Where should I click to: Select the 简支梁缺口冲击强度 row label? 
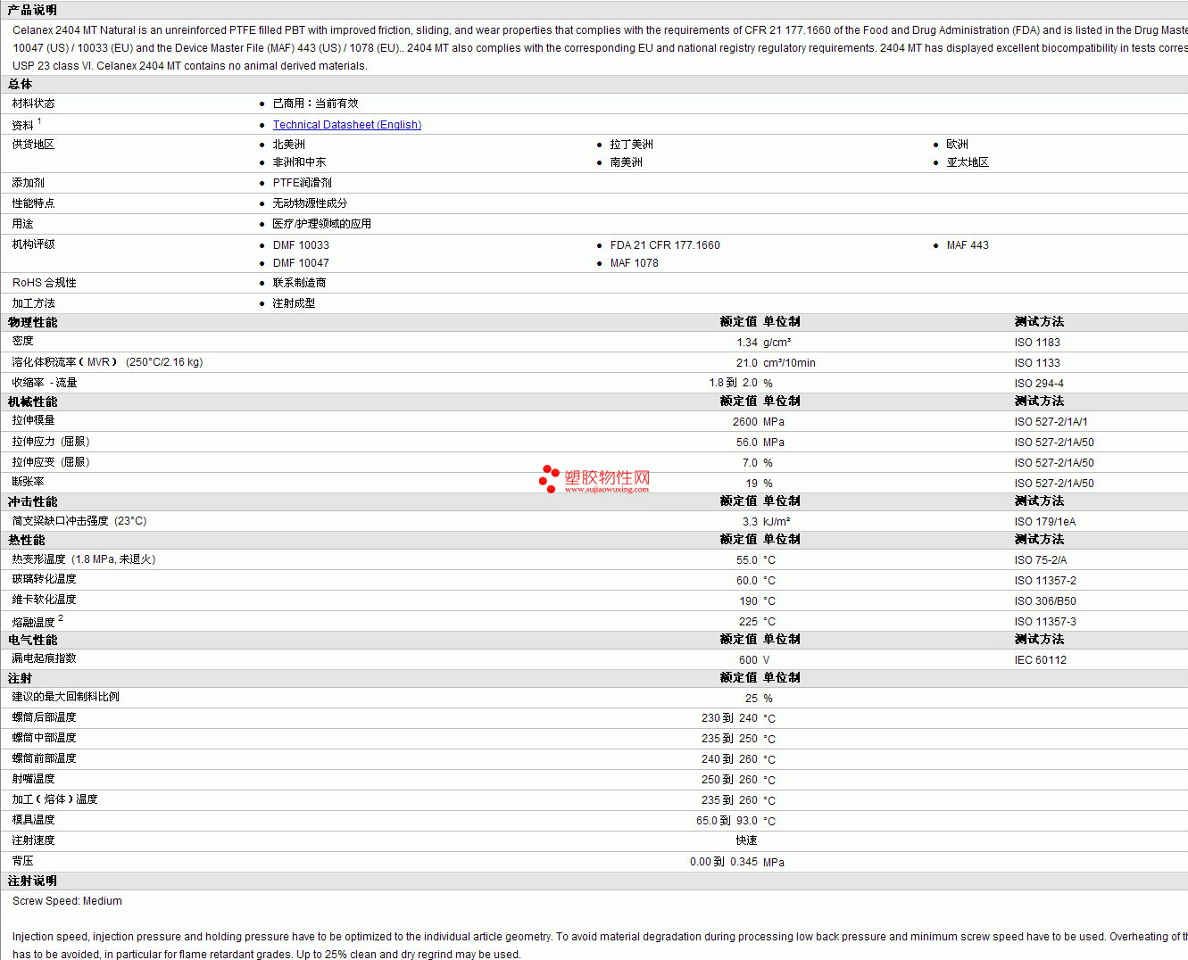(79, 521)
